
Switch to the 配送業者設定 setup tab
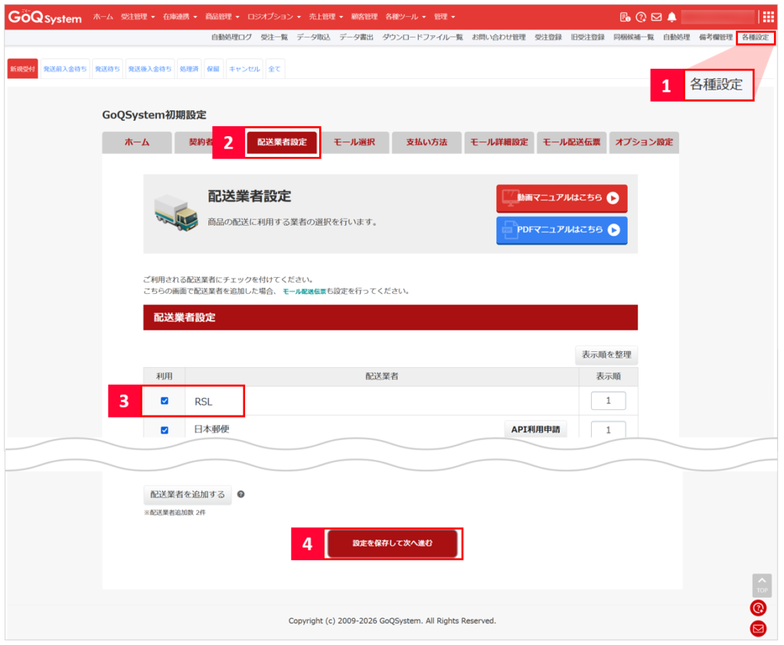(282, 142)
